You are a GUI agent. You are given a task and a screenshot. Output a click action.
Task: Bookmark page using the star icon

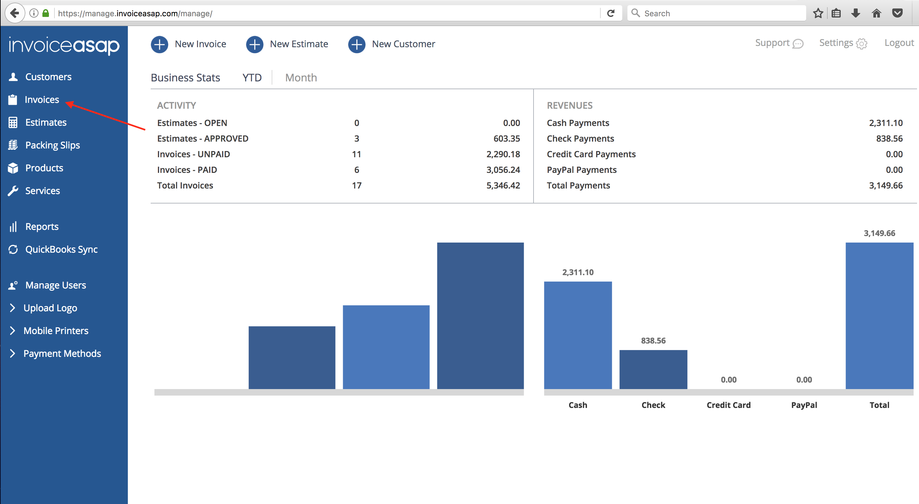tap(818, 13)
